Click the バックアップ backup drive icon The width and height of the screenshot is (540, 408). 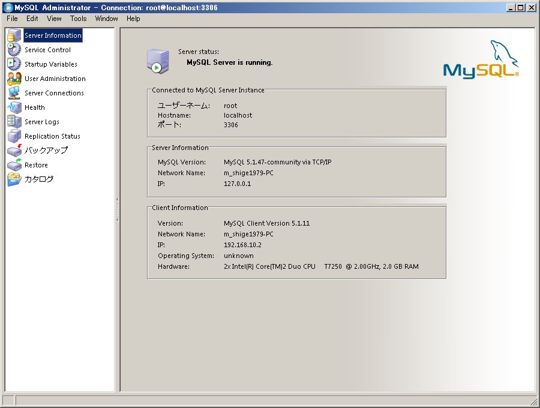(x=14, y=151)
